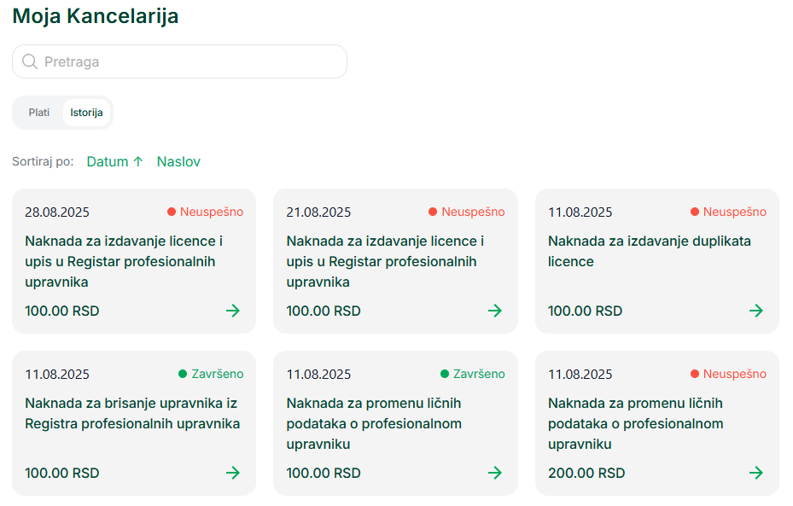Sort payments by Datum
This screenshot has width=793, height=506.
109,161
